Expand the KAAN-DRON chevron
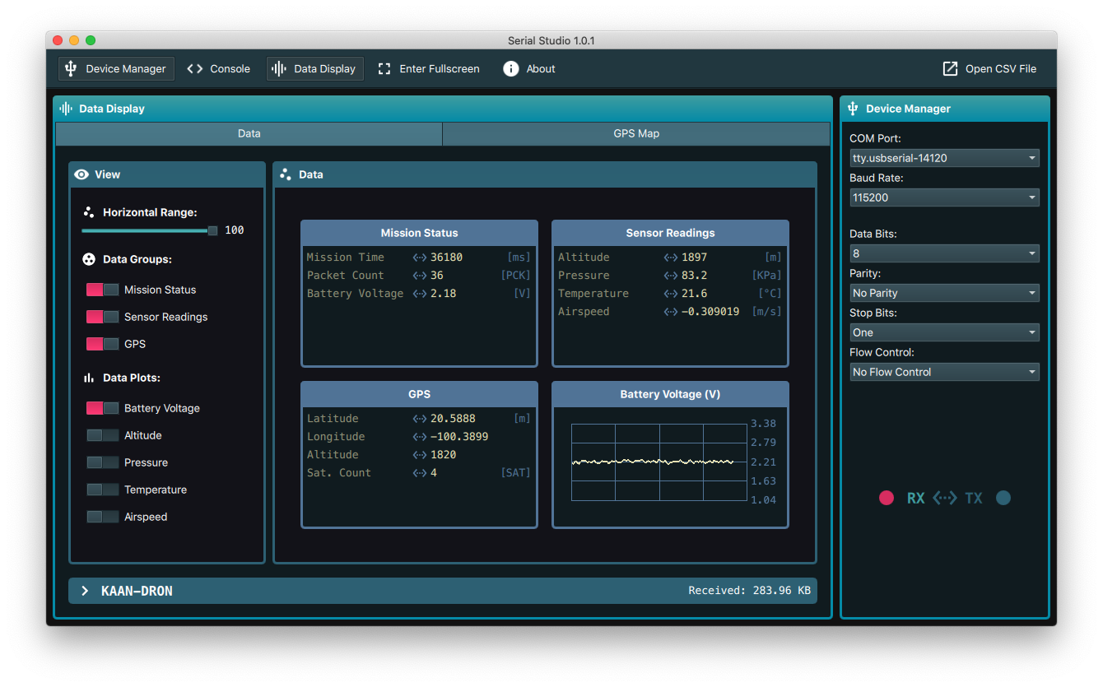 85,591
